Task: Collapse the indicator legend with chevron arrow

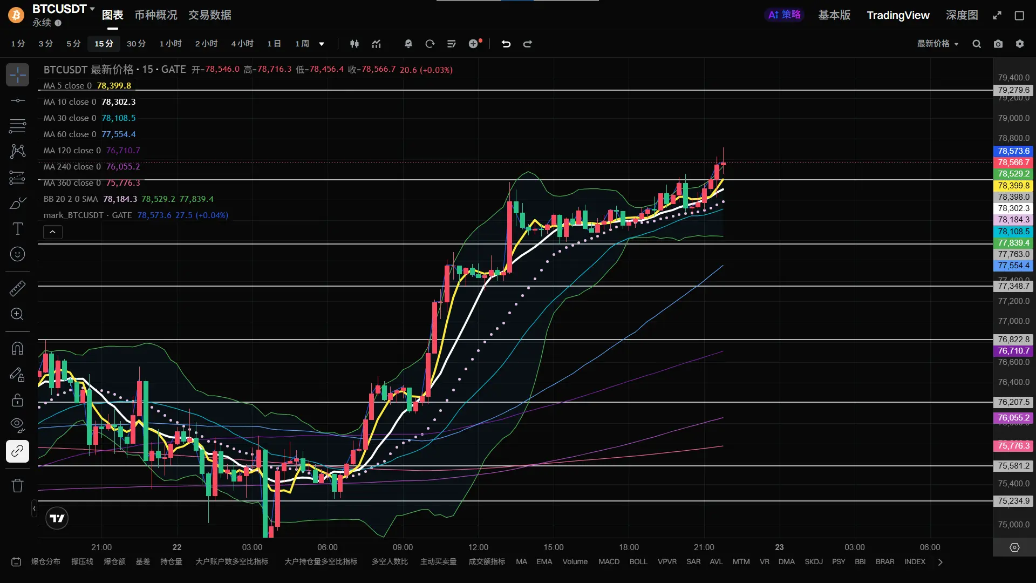Action: 52,232
